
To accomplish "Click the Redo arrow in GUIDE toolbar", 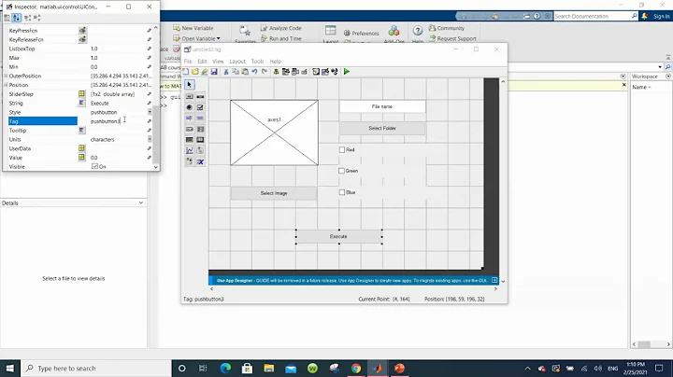I will tap(265, 72).
